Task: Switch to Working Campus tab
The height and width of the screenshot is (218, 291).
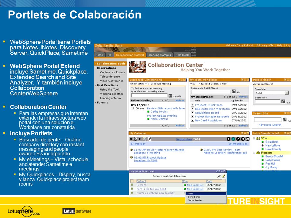Action: click(x=160, y=55)
